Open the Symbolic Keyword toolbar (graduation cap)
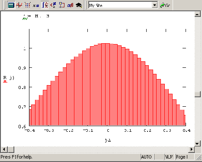 point(79,5)
